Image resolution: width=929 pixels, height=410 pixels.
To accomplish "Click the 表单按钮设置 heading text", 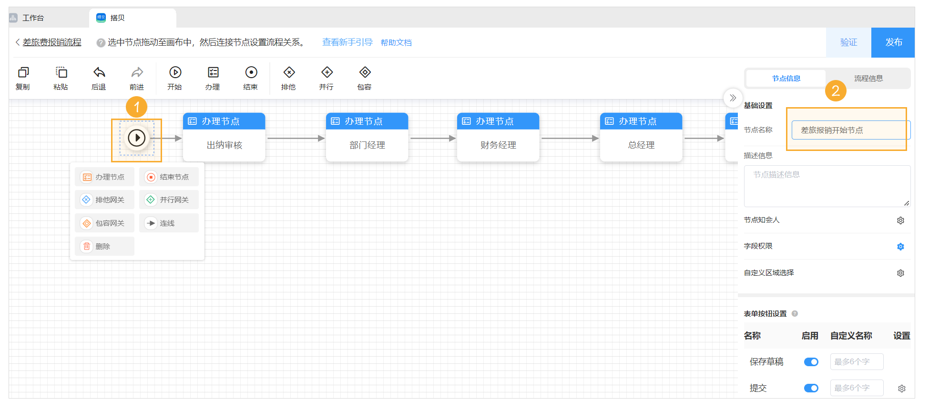I will [765, 314].
